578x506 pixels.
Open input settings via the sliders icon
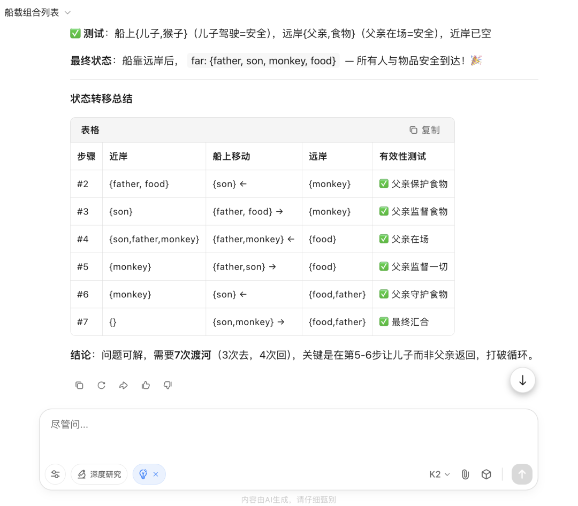55,474
